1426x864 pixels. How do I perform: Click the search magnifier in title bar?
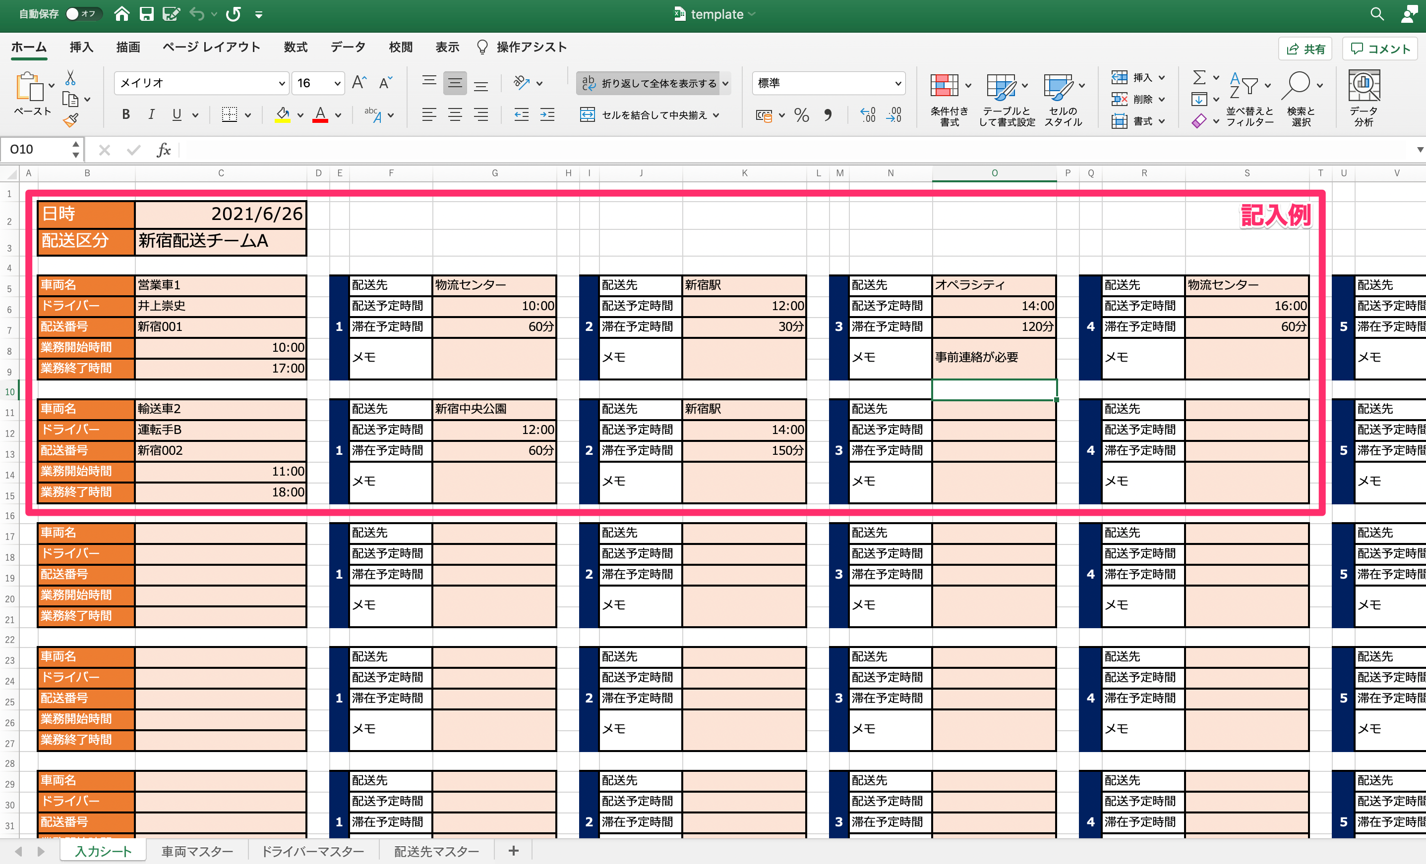[x=1377, y=14]
